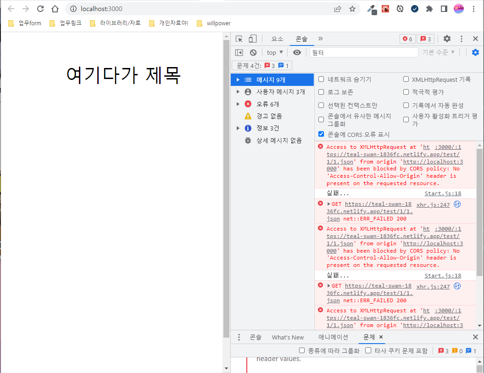Open Chrome three-dot menu
This screenshot has width=484, height=373.
click(473, 9)
